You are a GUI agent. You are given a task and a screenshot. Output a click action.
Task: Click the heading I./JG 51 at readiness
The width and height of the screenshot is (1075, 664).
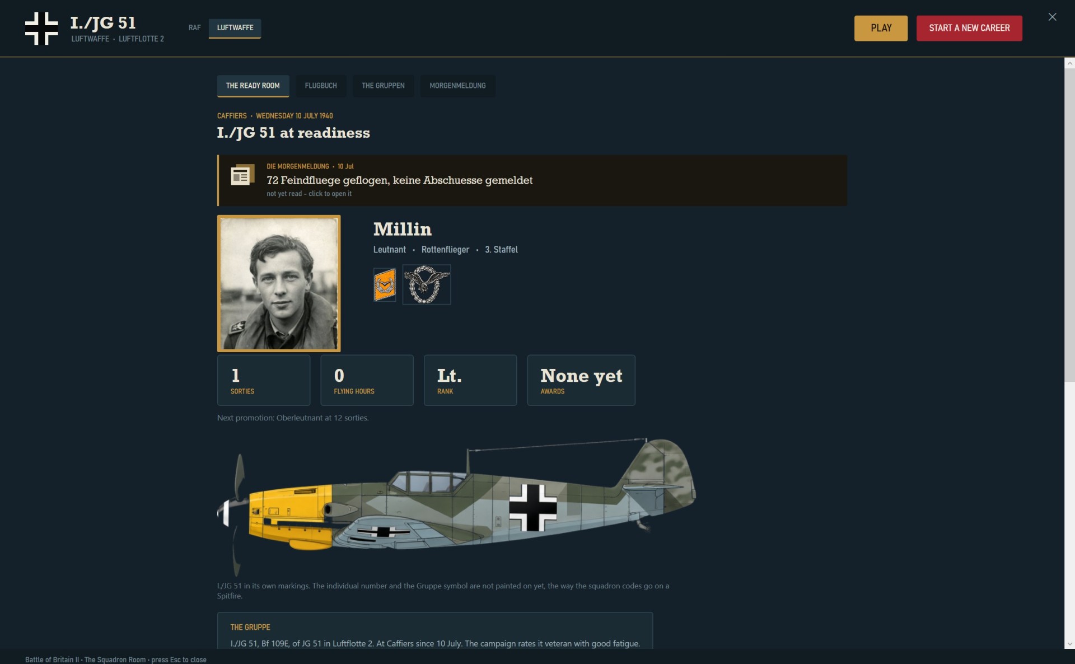pyautogui.click(x=293, y=133)
